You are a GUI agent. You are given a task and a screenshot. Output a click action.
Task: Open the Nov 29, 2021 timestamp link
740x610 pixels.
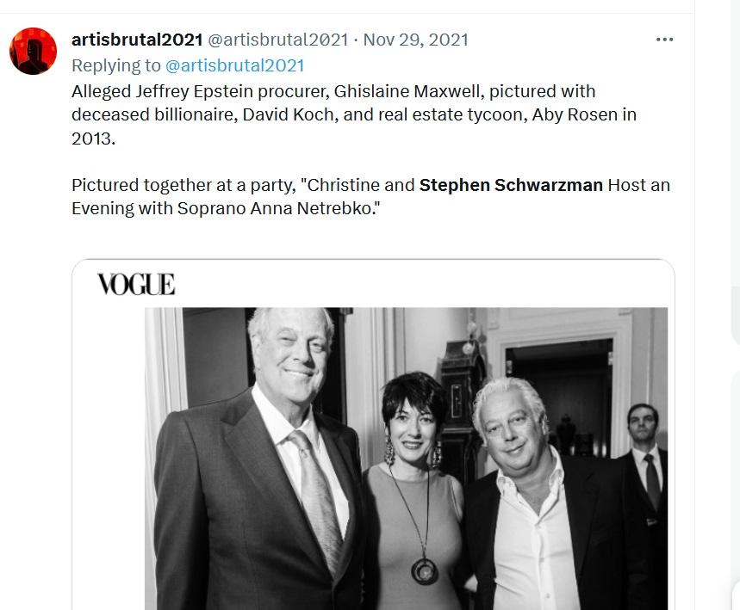tap(416, 40)
